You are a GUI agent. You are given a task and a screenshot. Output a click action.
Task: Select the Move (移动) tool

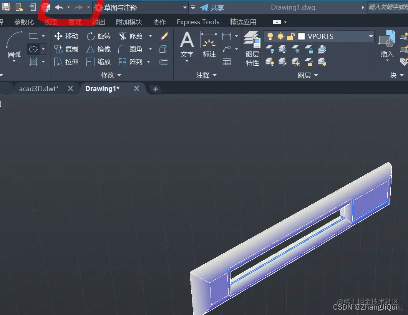point(66,36)
